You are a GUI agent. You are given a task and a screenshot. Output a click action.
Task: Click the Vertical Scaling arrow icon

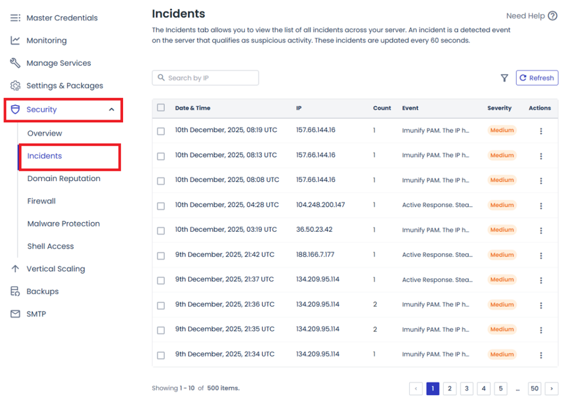click(x=15, y=269)
